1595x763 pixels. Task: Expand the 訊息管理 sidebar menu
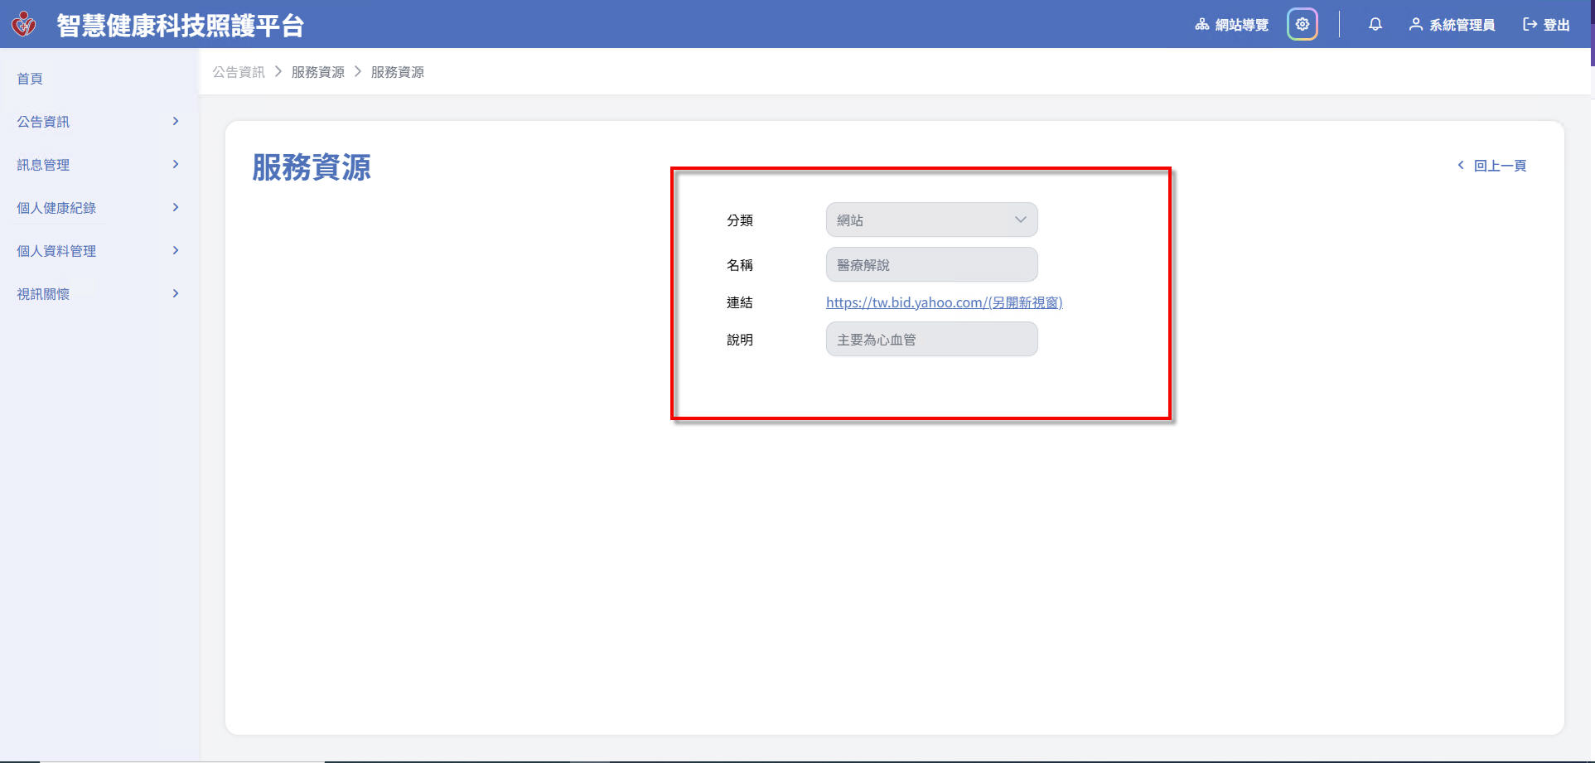pyautogui.click(x=98, y=165)
